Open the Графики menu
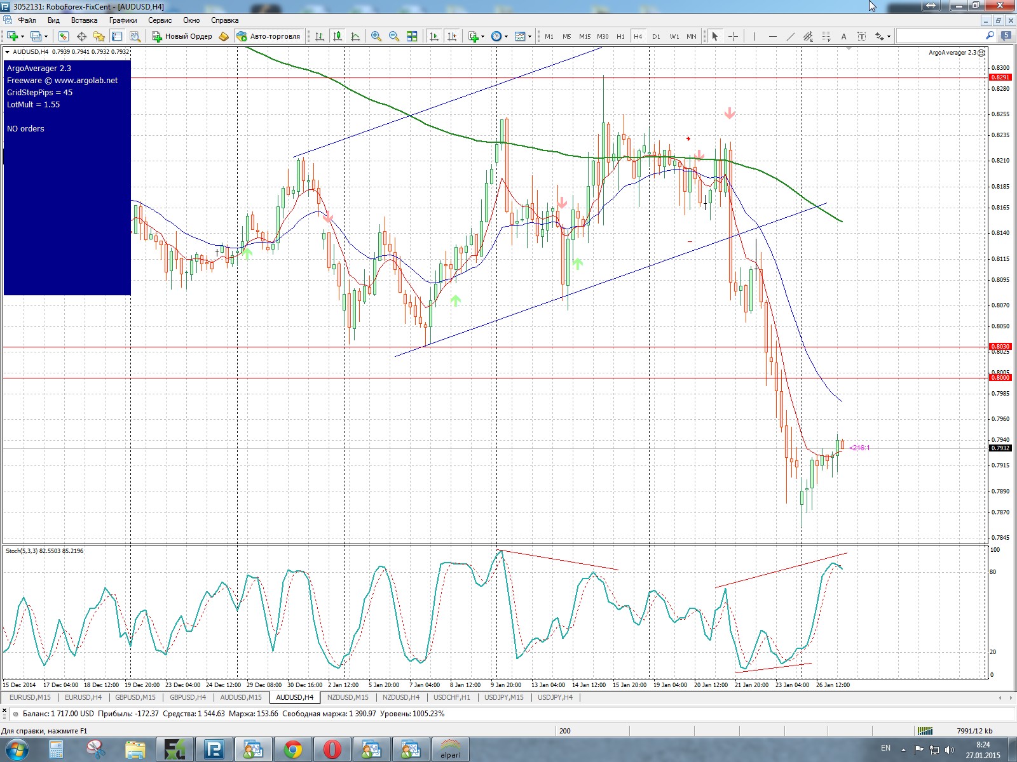This screenshot has height=762, width=1017. (x=123, y=20)
